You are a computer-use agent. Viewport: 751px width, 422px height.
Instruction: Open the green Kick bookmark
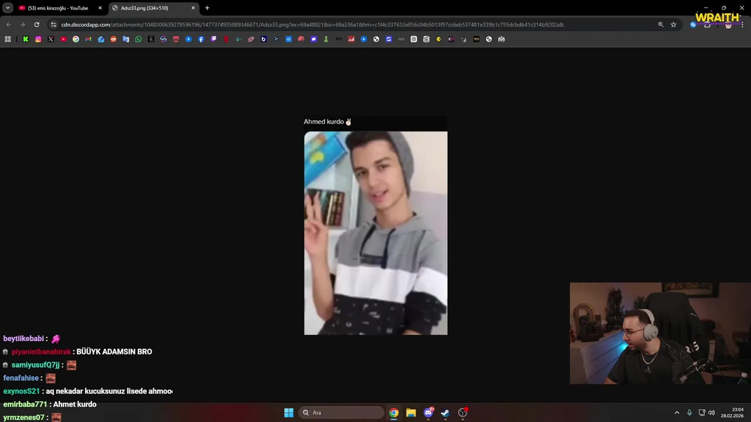pos(26,39)
